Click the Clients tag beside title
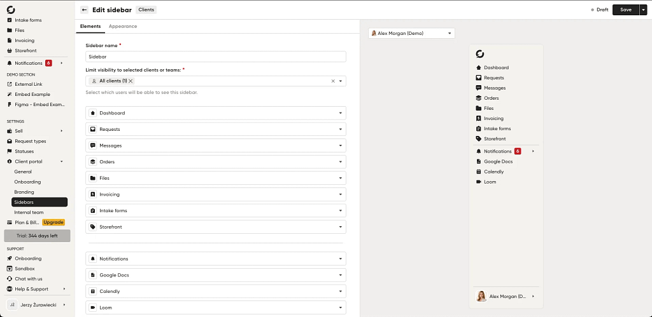 click(146, 10)
